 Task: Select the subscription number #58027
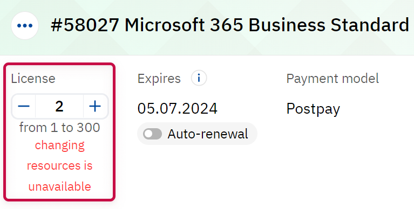coord(85,25)
